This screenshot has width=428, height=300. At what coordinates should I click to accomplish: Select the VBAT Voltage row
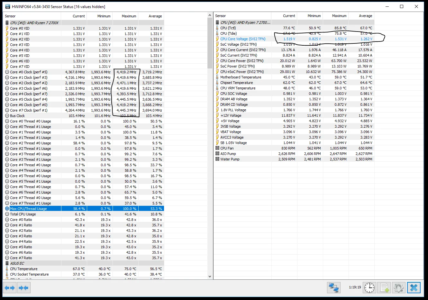(x=294, y=132)
